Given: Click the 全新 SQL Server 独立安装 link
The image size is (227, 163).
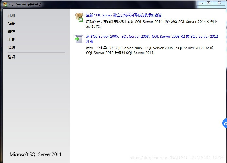Looking at the screenshot, I should click(x=124, y=15).
